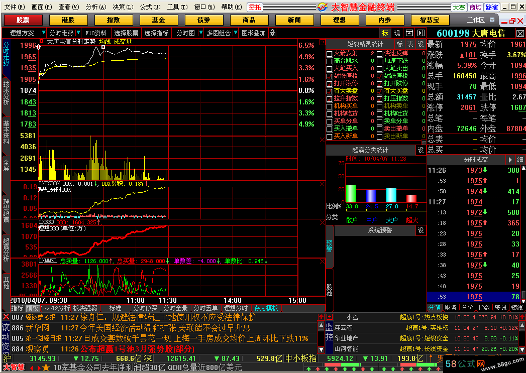Open the 工具(T) menu
Viewport: 526px width, 373px height.
tap(177, 7)
